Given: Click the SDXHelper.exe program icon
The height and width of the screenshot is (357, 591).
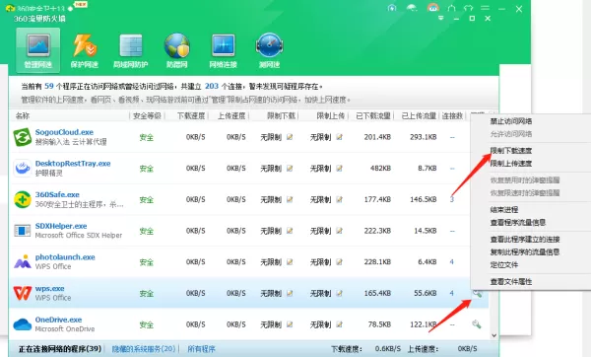Looking at the screenshot, I should (23, 231).
